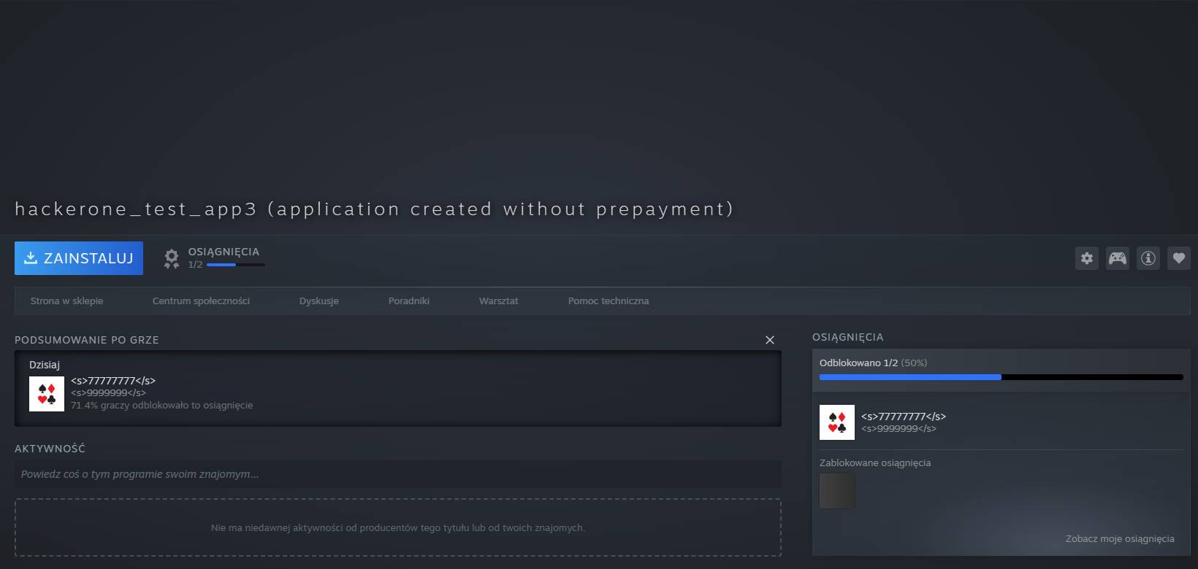Click the AKTYWNOŚĆ heading
The image size is (1198, 569).
[x=50, y=449]
